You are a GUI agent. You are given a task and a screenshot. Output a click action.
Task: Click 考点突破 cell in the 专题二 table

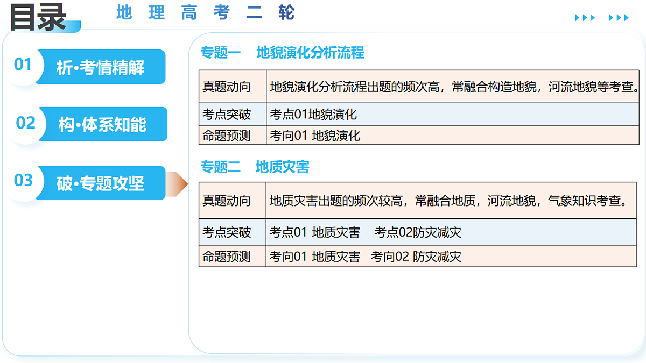(x=233, y=232)
